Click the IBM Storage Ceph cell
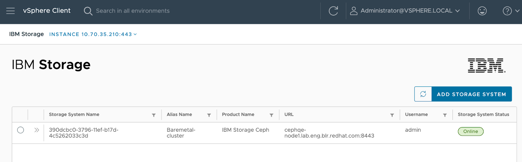Image resolution: width=522 pixels, height=162 pixels. [245, 130]
